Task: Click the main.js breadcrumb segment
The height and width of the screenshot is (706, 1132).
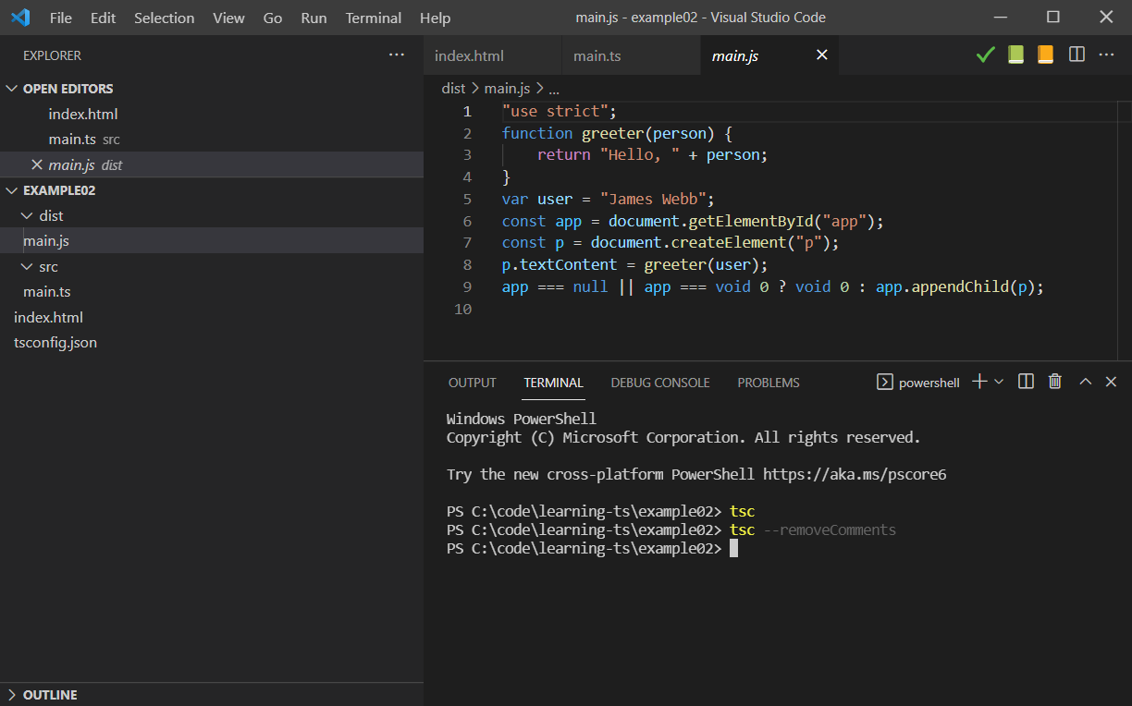Action: point(507,89)
